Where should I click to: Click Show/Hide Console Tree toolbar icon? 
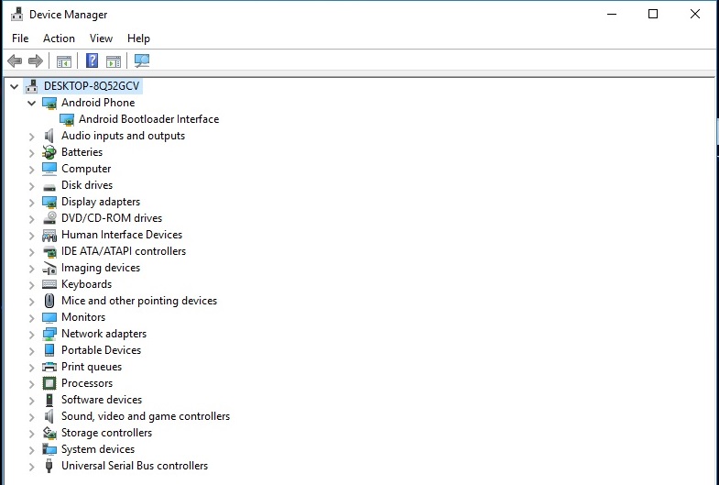[x=64, y=61]
